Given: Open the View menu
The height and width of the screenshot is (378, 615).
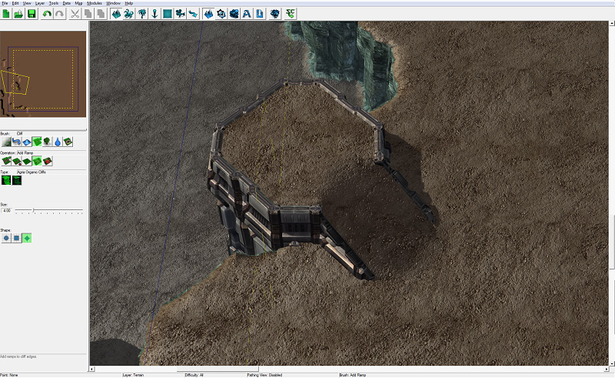Looking at the screenshot, I should (x=27, y=3).
